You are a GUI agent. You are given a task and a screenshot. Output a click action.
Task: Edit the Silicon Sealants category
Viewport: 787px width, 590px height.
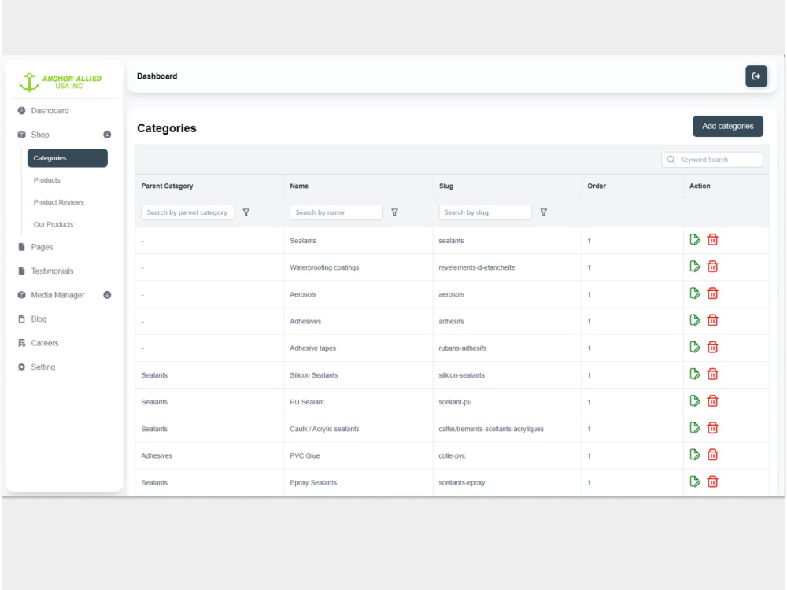(695, 374)
